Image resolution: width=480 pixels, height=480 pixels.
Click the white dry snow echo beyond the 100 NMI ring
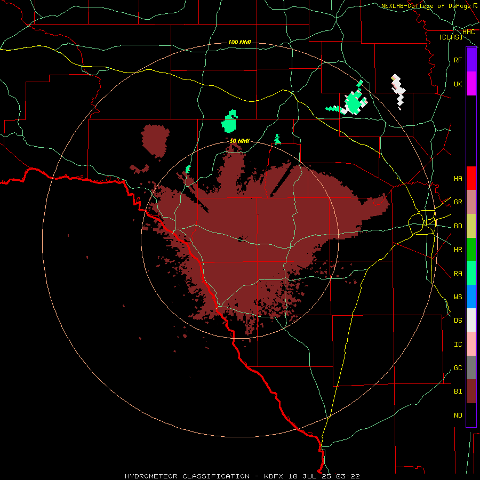tap(398, 91)
